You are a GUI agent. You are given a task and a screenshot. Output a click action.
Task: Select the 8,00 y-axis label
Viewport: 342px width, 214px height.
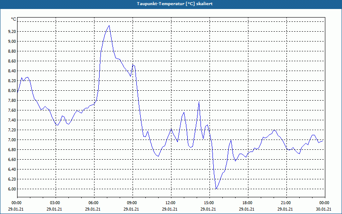12,91
